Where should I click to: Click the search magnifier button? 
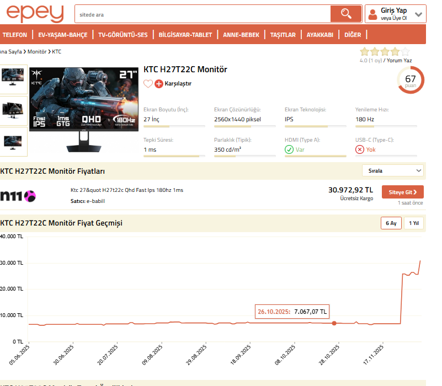(346, 14)
